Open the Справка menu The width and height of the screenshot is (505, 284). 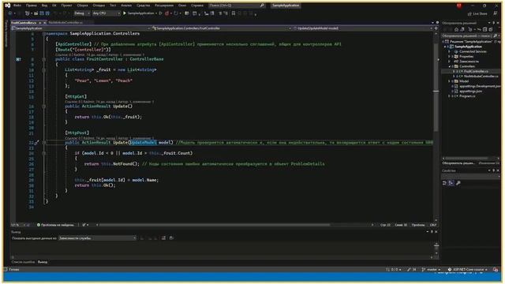click(197, 6)
